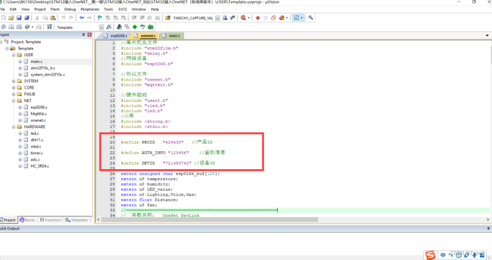492x260 pixels.
Task: Switch to the main.c editor tab
Action: 171,36
